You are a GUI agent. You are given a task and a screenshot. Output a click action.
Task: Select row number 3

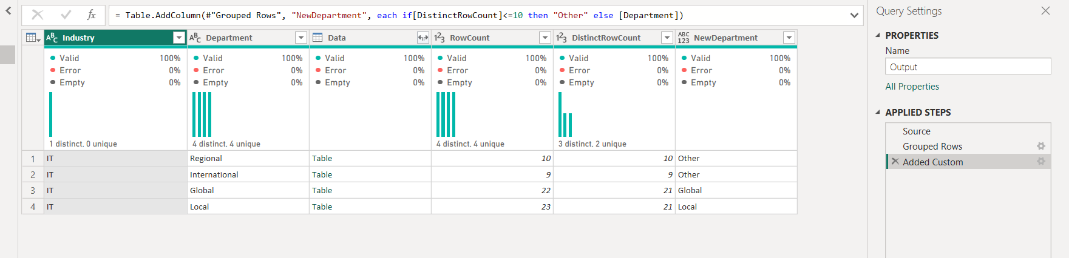33,190
